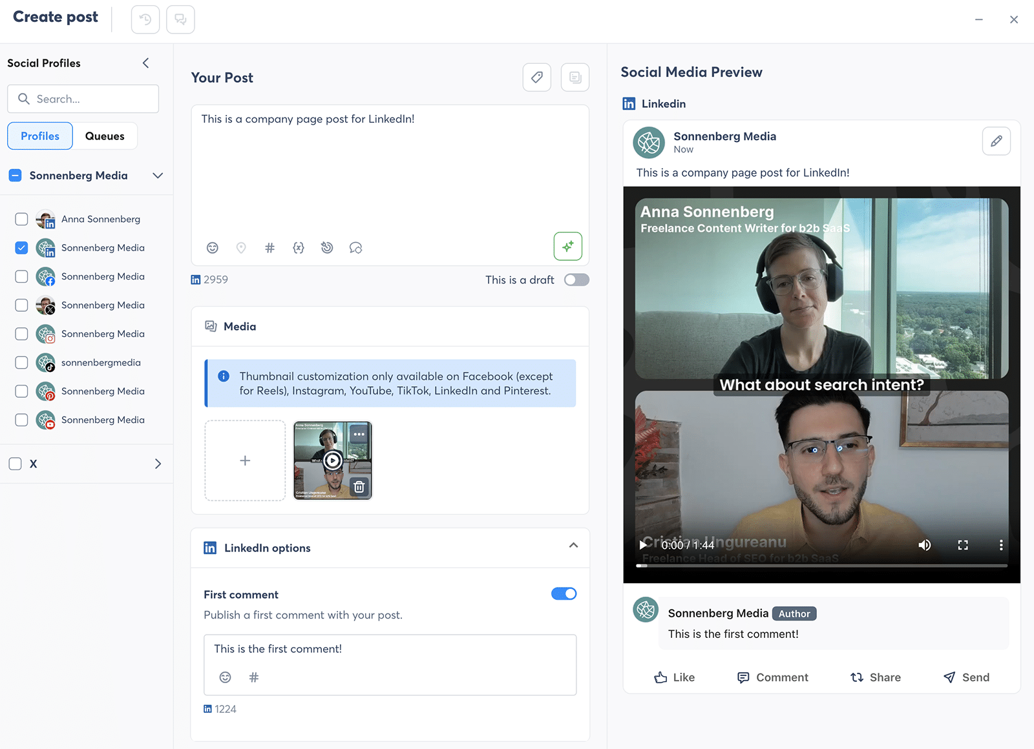This screenshot has height=749, width=1034.
Task: Click Comment in LinkedIn preview
Action: tap(773, 677)
